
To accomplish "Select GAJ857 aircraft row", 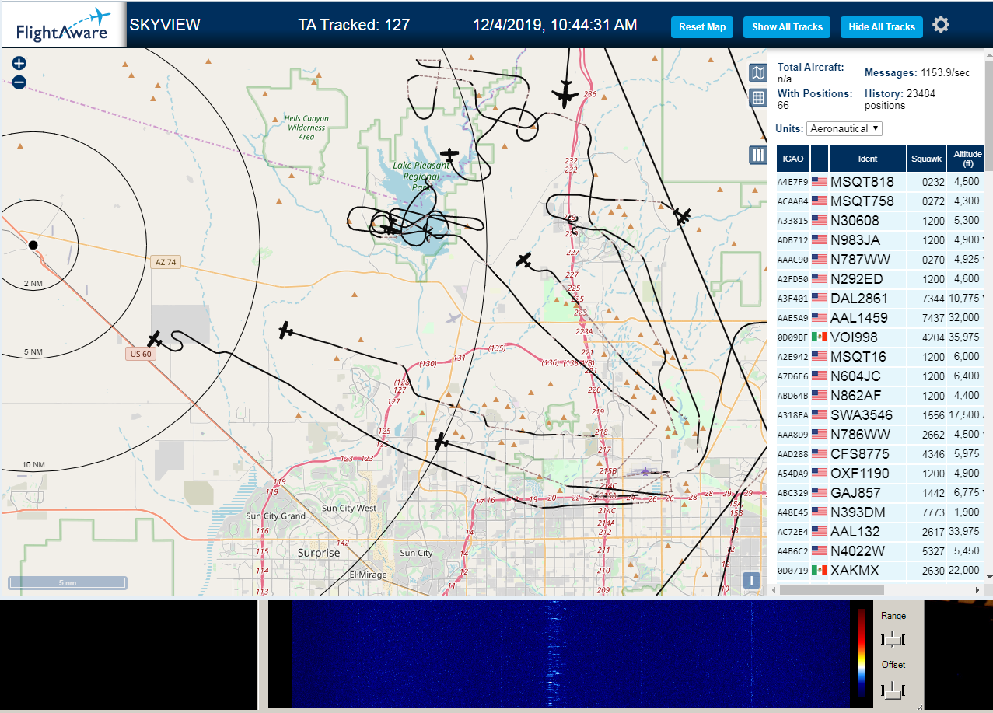I will [x=881, y=492].
